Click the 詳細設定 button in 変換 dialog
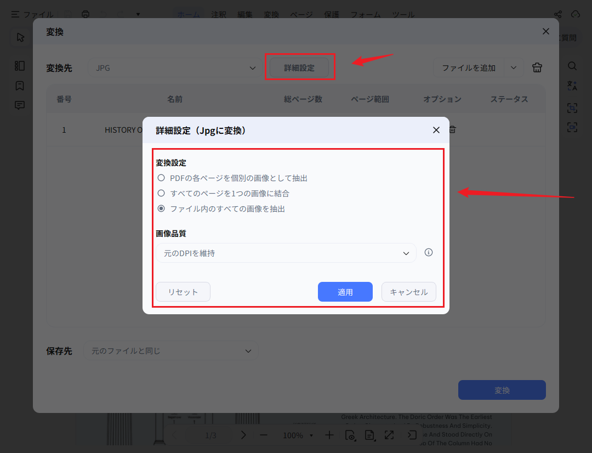 pos(299,67)
